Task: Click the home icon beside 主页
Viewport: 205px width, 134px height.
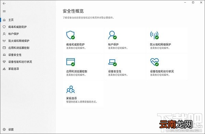Action: tap(4, 20)
